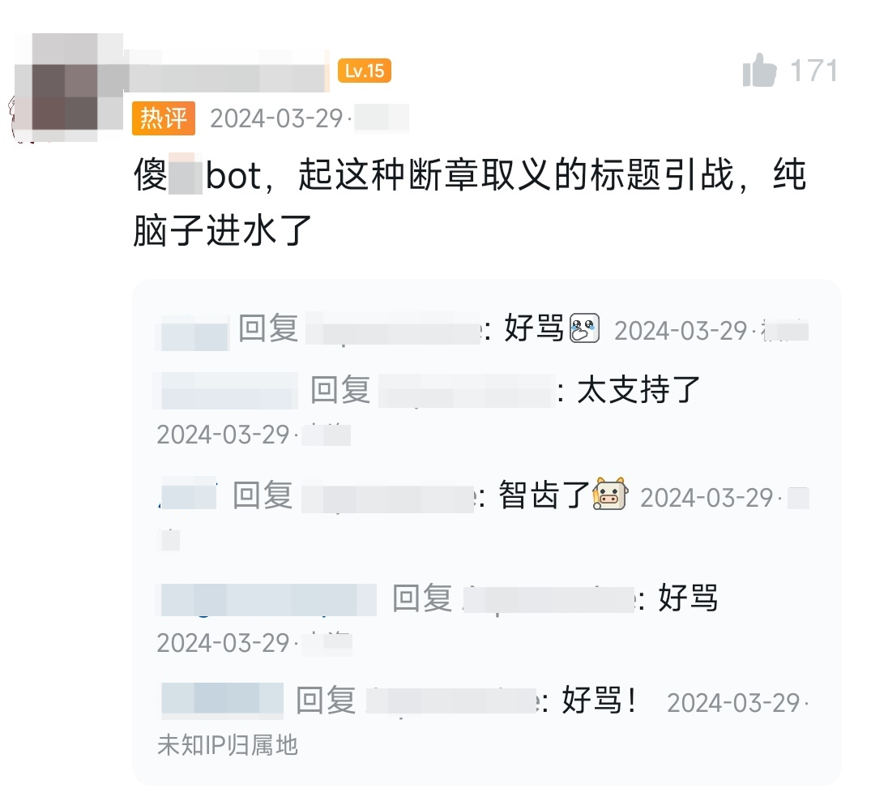Click the 未知IP归属地 location label

pos(227,745)
